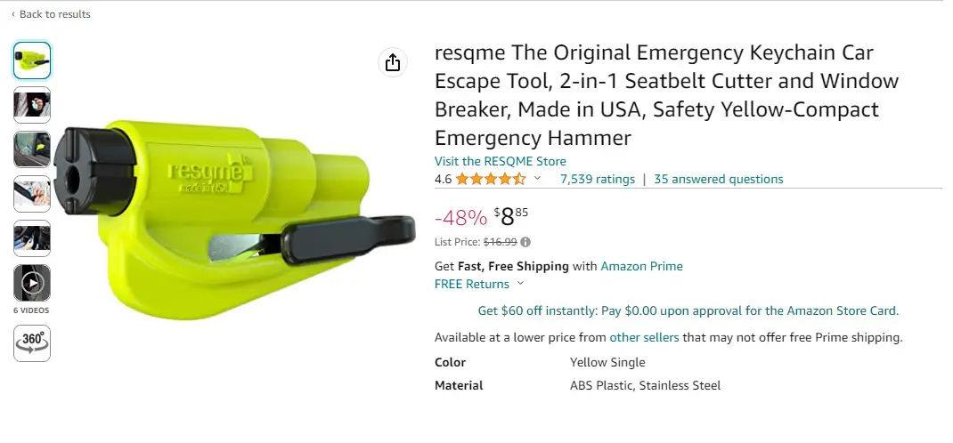953x443 pixels.
Task: Expand the FREE Returns dropdown
Action: pos(520,284)
